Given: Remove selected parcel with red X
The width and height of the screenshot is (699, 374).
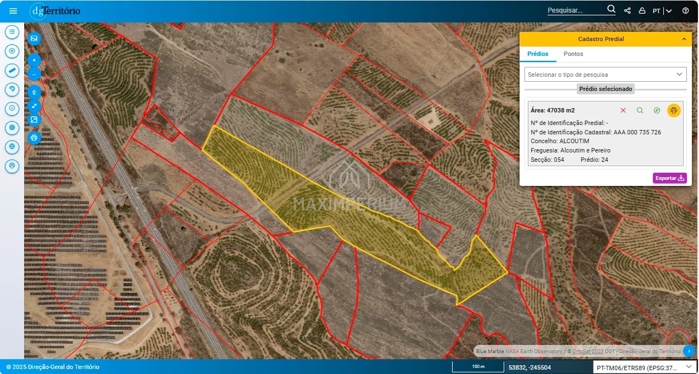Looking at the screenshot, I should pos(623,110).
